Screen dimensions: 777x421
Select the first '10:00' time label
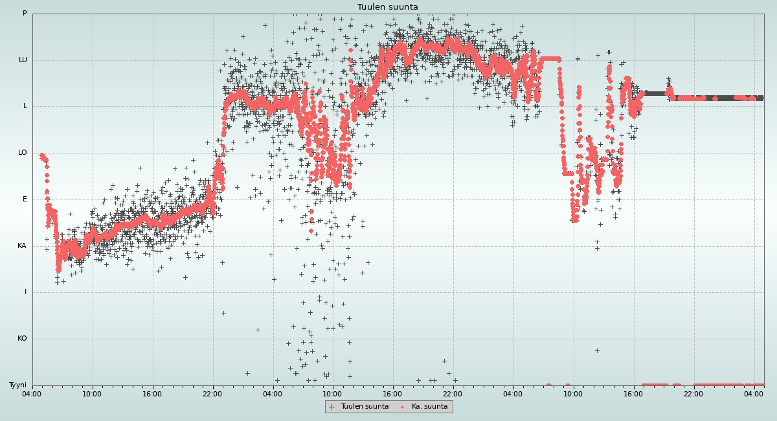point(92,393)
